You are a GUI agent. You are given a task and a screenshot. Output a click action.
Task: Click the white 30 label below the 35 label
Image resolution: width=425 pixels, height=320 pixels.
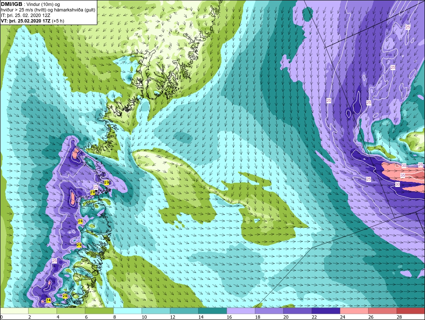(397, 184)
